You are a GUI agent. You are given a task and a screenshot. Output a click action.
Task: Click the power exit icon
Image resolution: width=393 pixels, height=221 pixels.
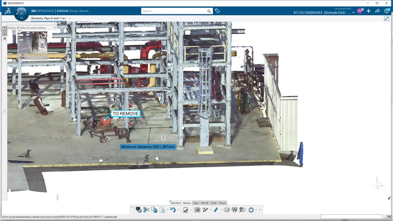[251, 210]
